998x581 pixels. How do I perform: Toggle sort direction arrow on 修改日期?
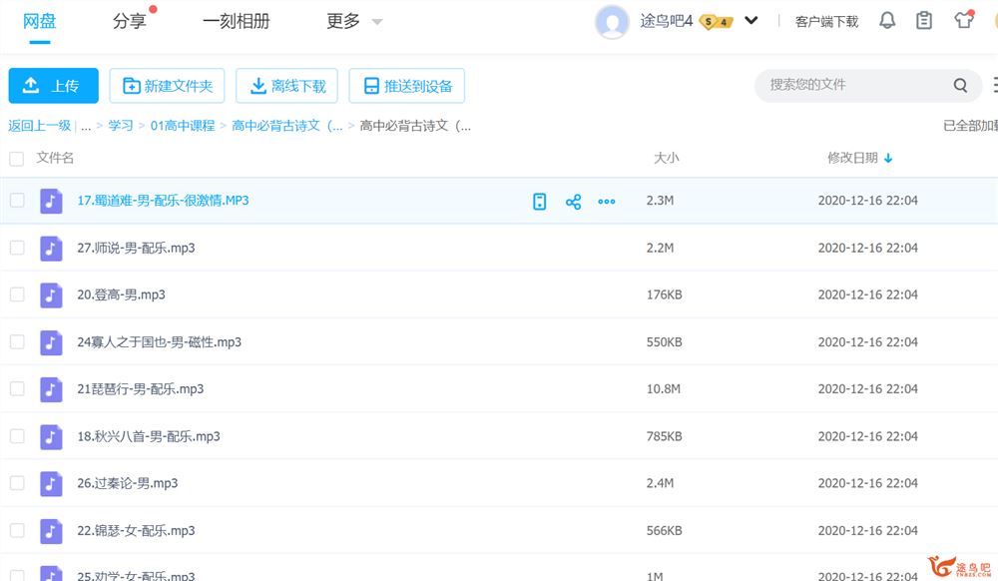click(x=888, y=158)
